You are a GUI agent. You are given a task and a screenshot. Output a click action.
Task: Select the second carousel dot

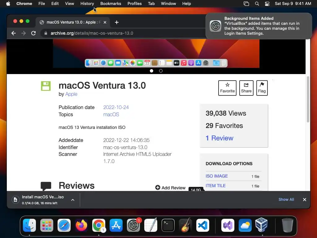tap(161, 71)
